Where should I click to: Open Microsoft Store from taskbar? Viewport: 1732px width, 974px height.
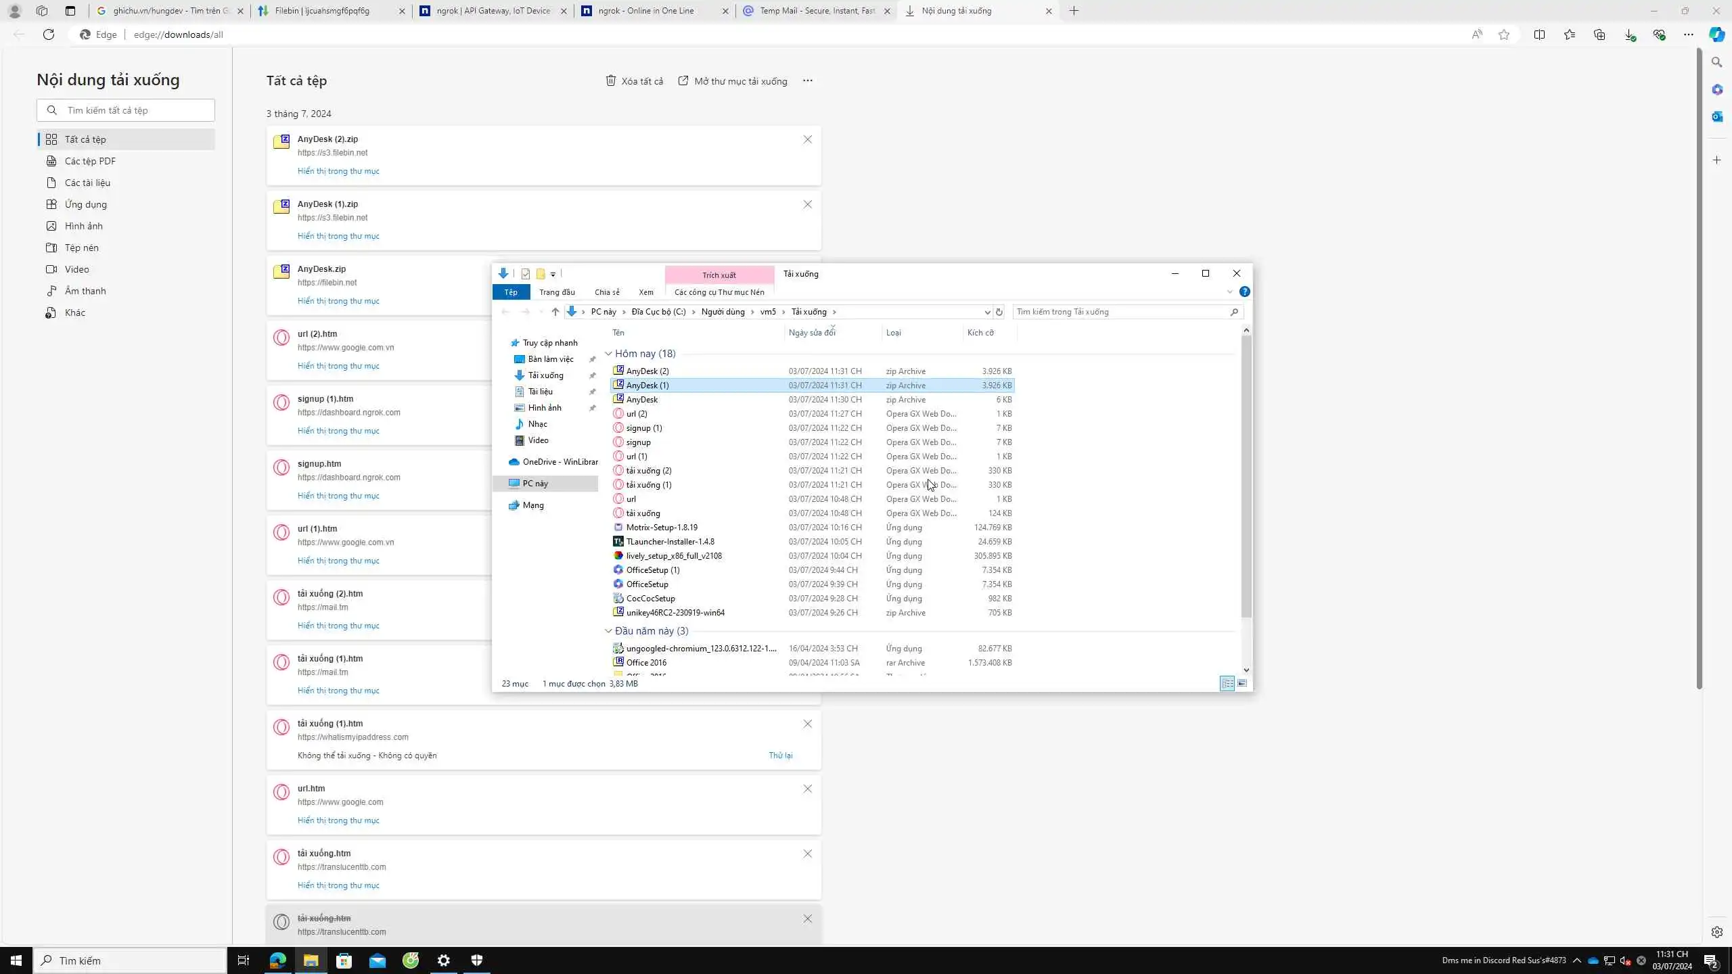(x=344, y=960)
